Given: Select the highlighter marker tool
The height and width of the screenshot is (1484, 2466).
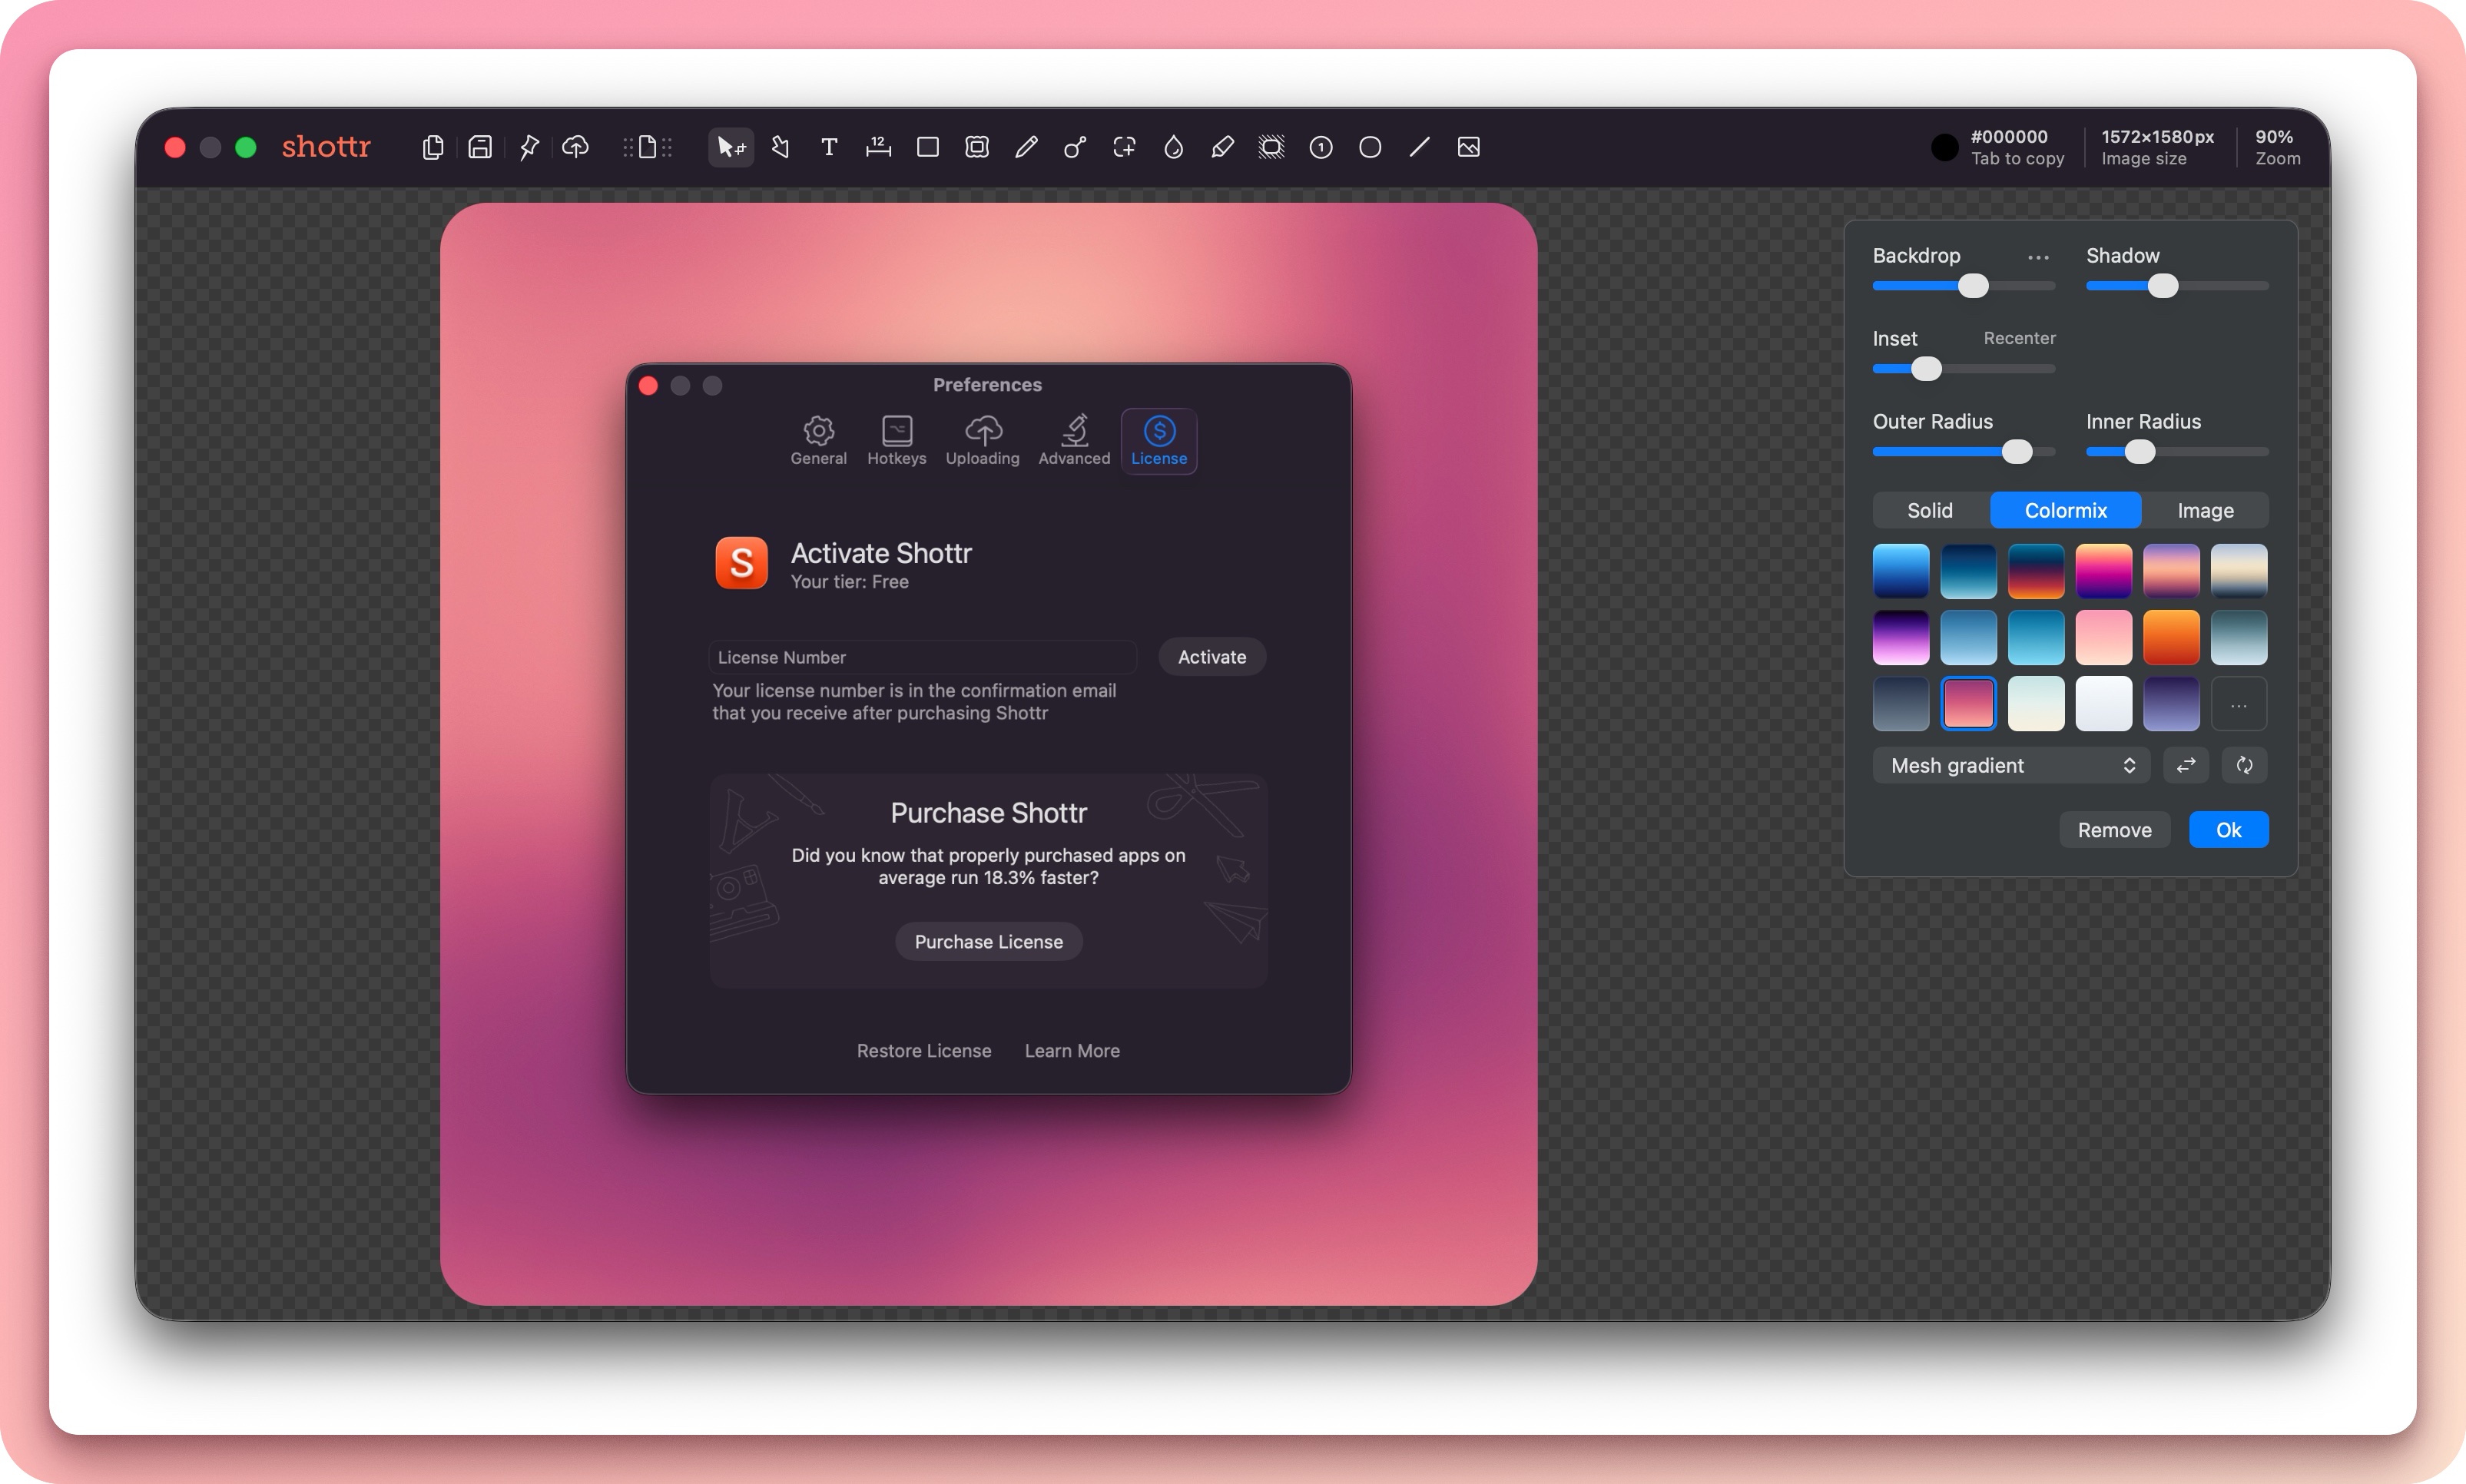Looking at the screenshot, I should (x=1222, y=147).
